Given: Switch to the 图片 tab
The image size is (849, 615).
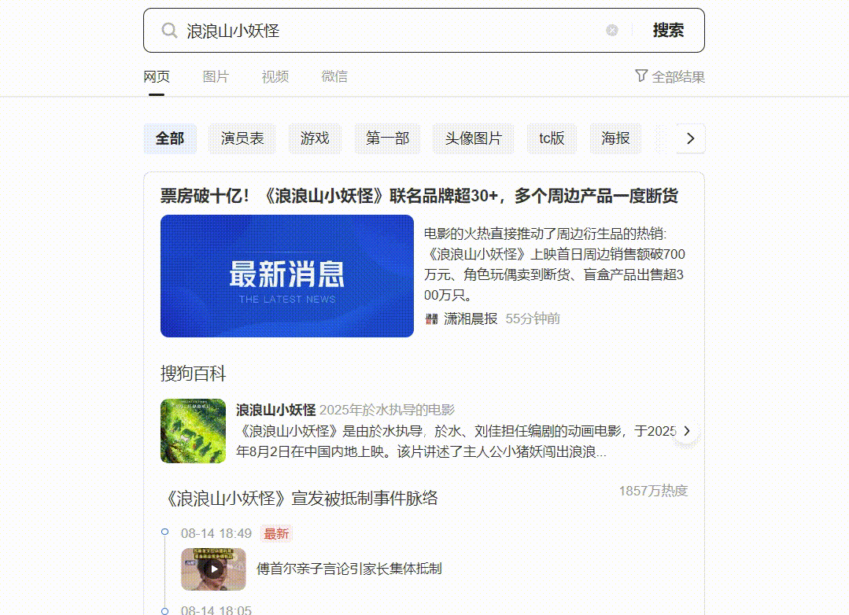Looking at the screenshot, I should point(216,77).
